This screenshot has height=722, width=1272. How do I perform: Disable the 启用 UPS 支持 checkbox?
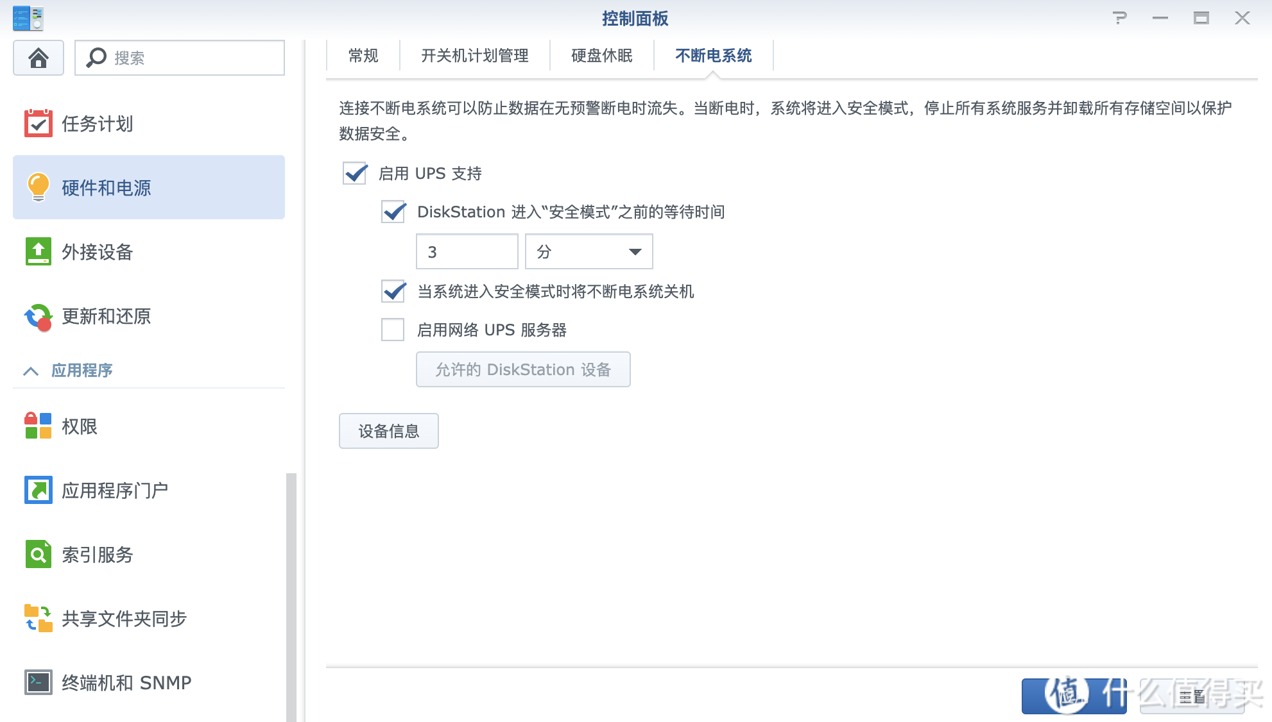[355, 173]
